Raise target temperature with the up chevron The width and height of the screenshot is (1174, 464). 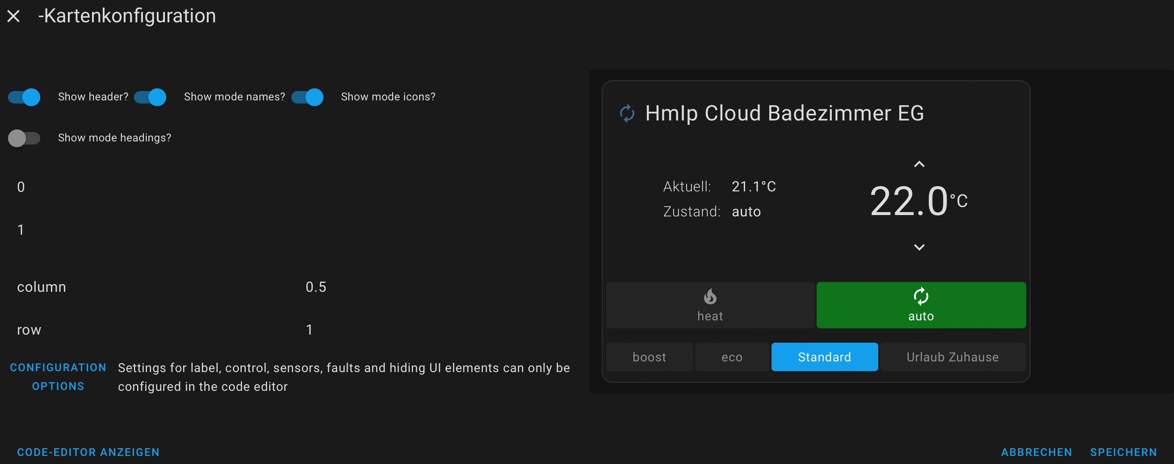pyautogui.click(x=919, y=164)
